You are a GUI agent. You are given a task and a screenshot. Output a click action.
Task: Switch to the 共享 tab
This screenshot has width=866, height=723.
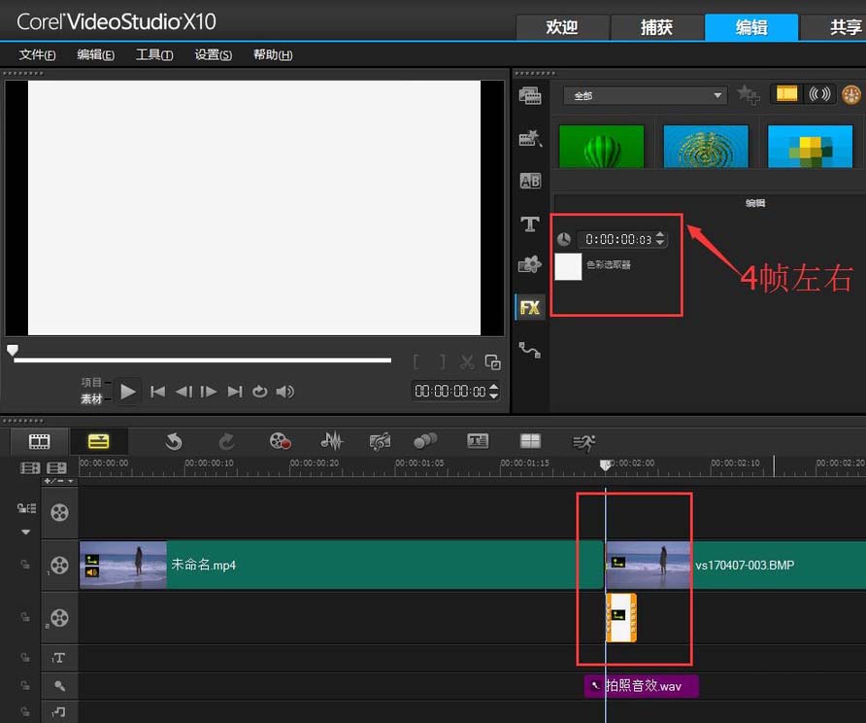(834, 27)
